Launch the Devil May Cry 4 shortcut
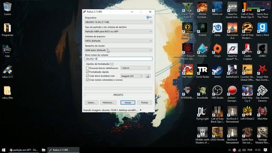 click(247, 93)
